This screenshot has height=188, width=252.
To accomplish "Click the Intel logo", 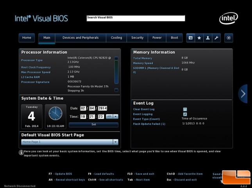I will (x=229, y=18).
